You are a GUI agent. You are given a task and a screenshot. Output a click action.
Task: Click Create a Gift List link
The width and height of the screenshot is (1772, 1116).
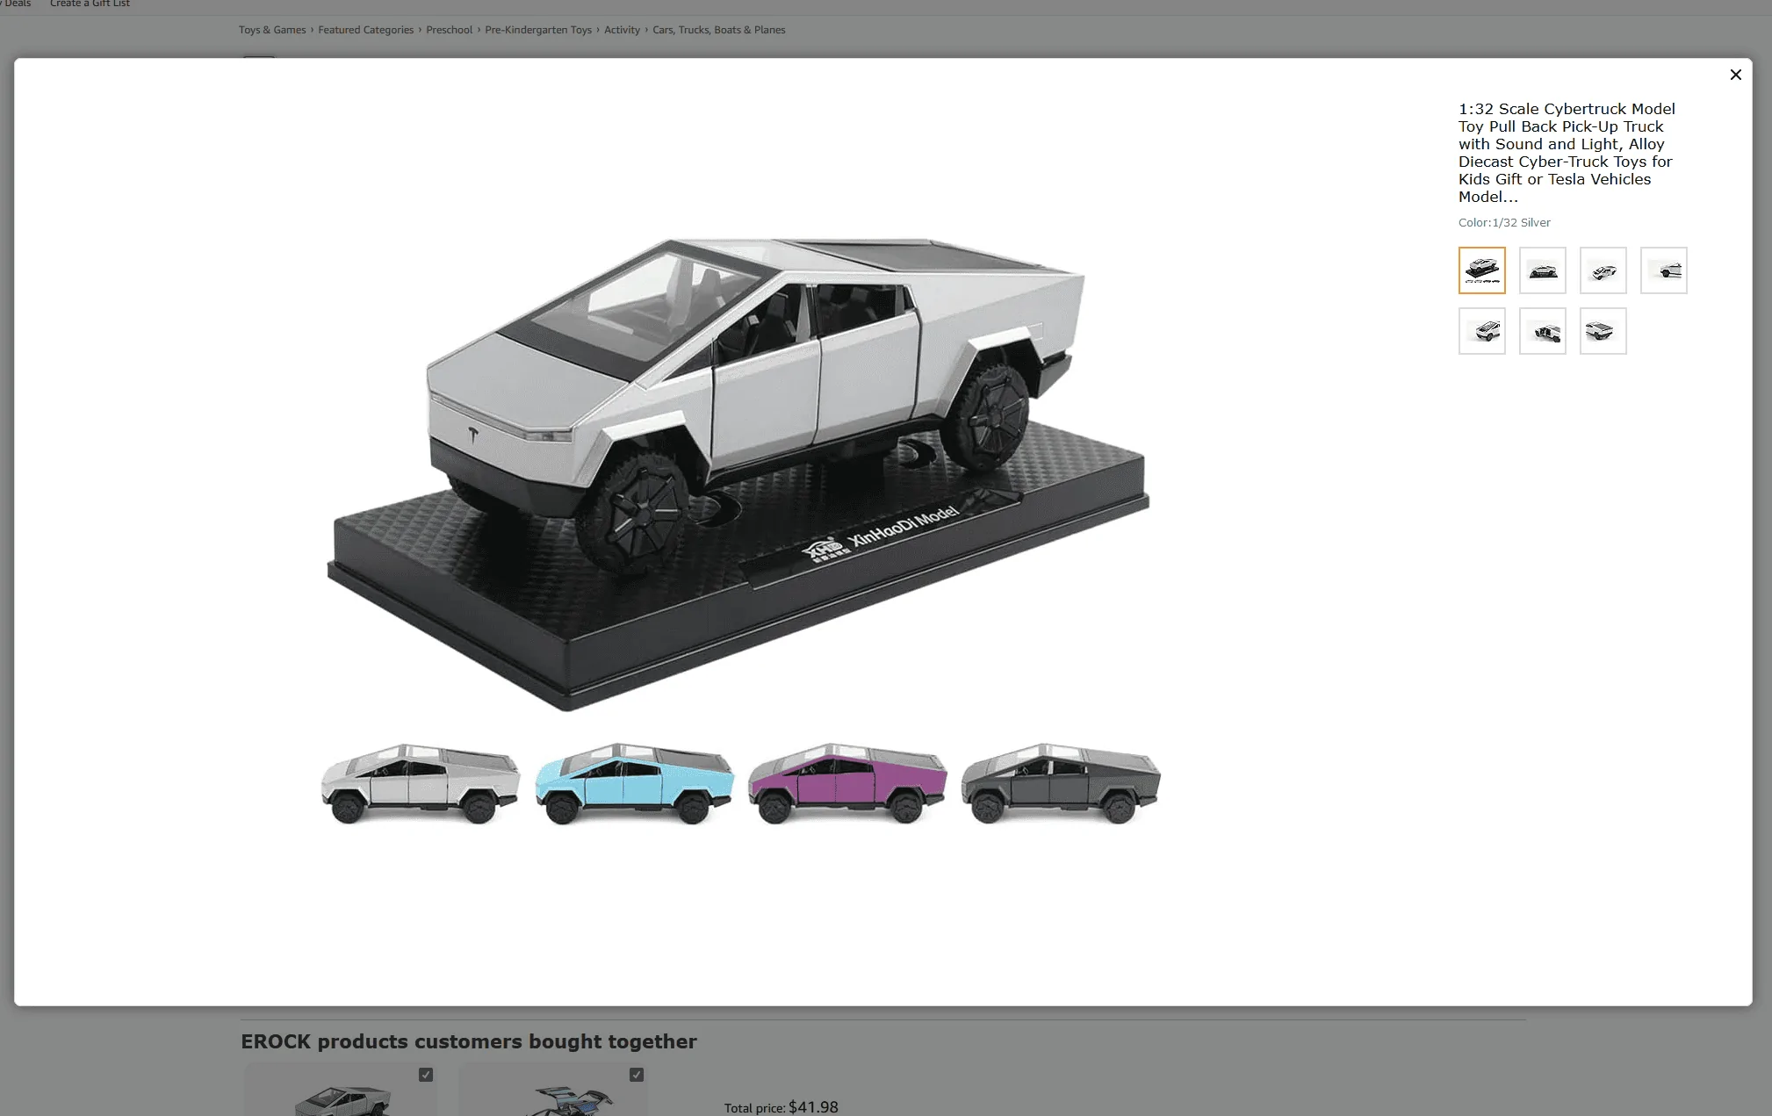[90, 4]
